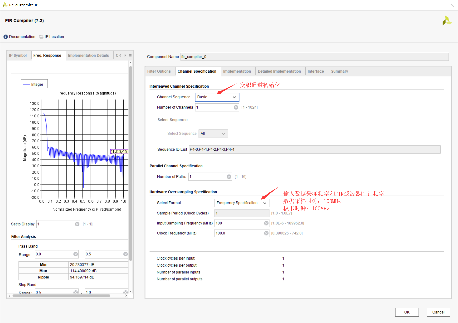This screenshot has width=458, height=323.
Task: Clear the Number of Paths field
Action: pos(229,177)
